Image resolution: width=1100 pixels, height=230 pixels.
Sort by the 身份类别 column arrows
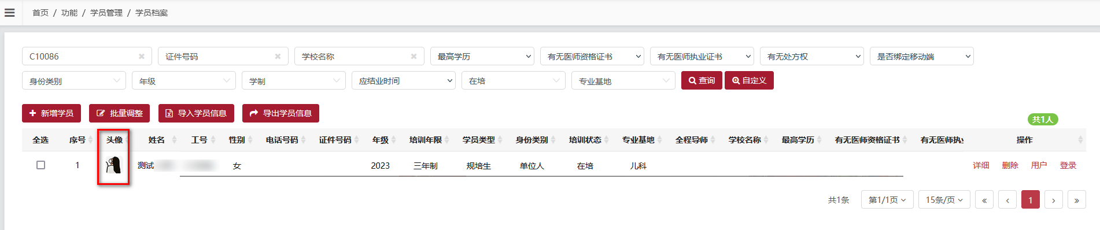tap(553, 140)
